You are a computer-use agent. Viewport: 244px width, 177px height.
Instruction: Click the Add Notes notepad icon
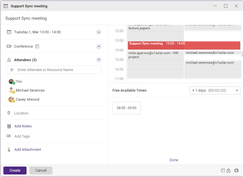(9, 126)
